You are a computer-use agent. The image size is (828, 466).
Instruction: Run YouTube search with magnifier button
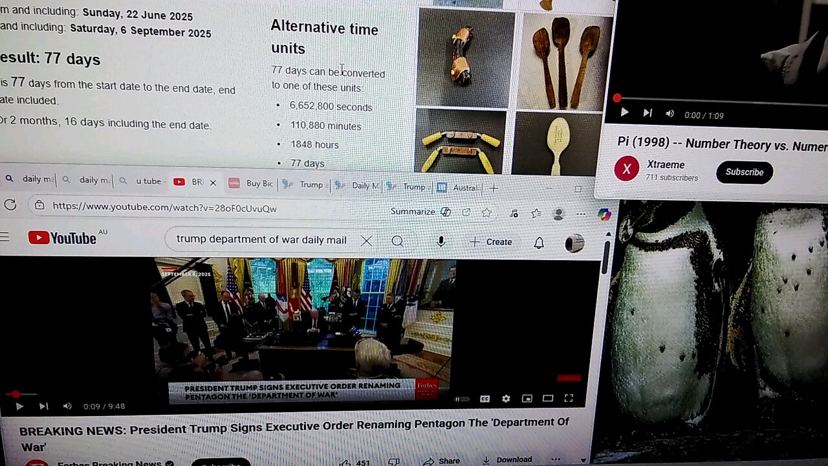(x=397, y=241)
